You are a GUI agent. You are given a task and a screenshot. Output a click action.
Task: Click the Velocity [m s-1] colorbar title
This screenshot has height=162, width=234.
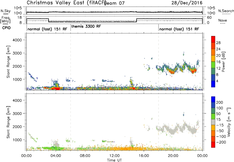pyautogui.click(x=229, y=122)
